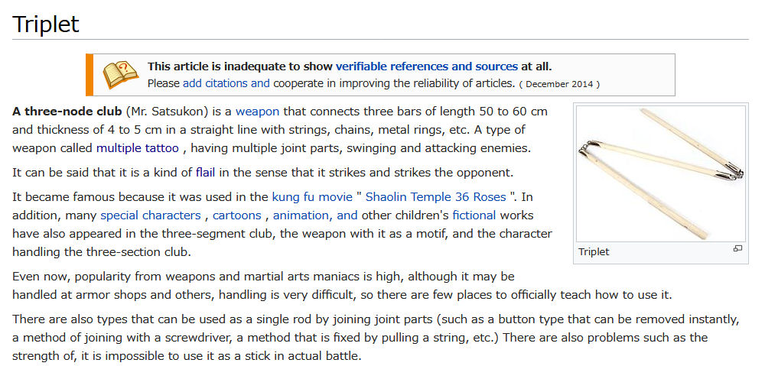Viewport: 765px width, 366px height.
Task: Click the bold 'A three-node club' text
Action: click(66, 112)
